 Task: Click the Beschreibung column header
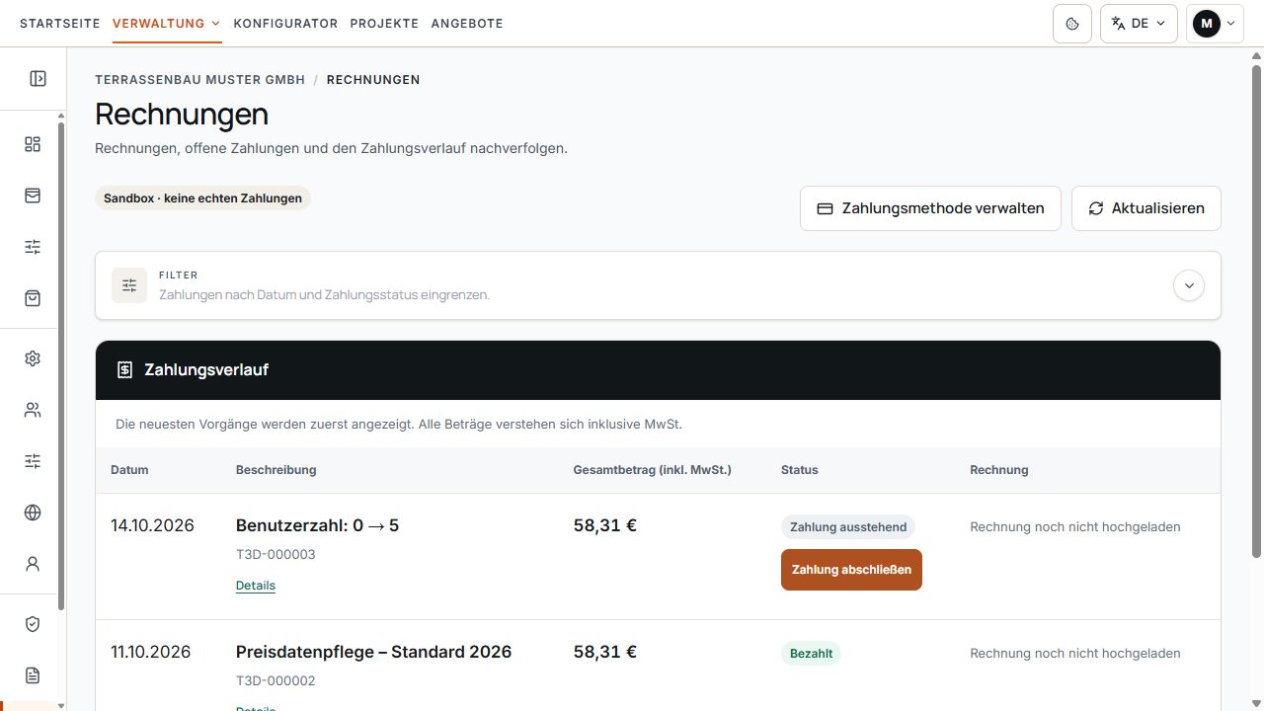pyautogui.click(x=276, y=470)
